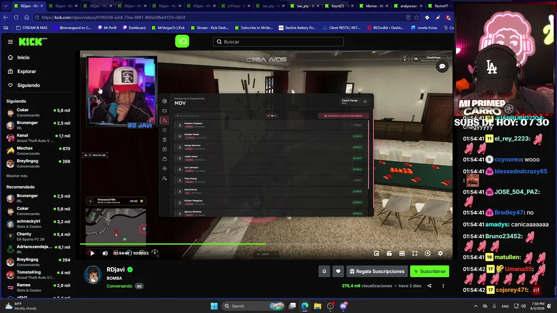Open Discord from the taskbar
This screenshot has width=557, height=313.
(343, 306)
